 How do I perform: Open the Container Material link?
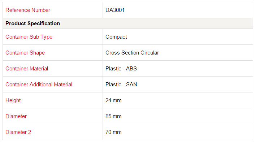pyautogui.click(x=27, y=69)
